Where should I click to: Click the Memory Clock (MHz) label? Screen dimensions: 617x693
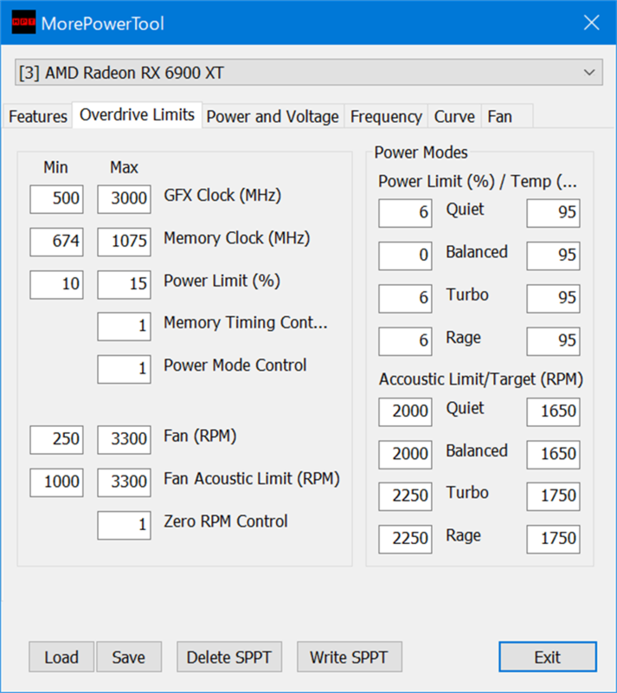237,238
